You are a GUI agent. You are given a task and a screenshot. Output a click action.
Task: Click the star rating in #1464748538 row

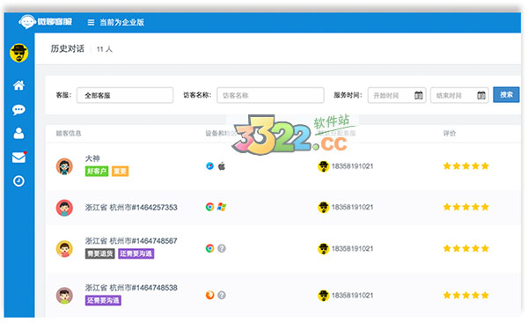(x=466, y=296)
